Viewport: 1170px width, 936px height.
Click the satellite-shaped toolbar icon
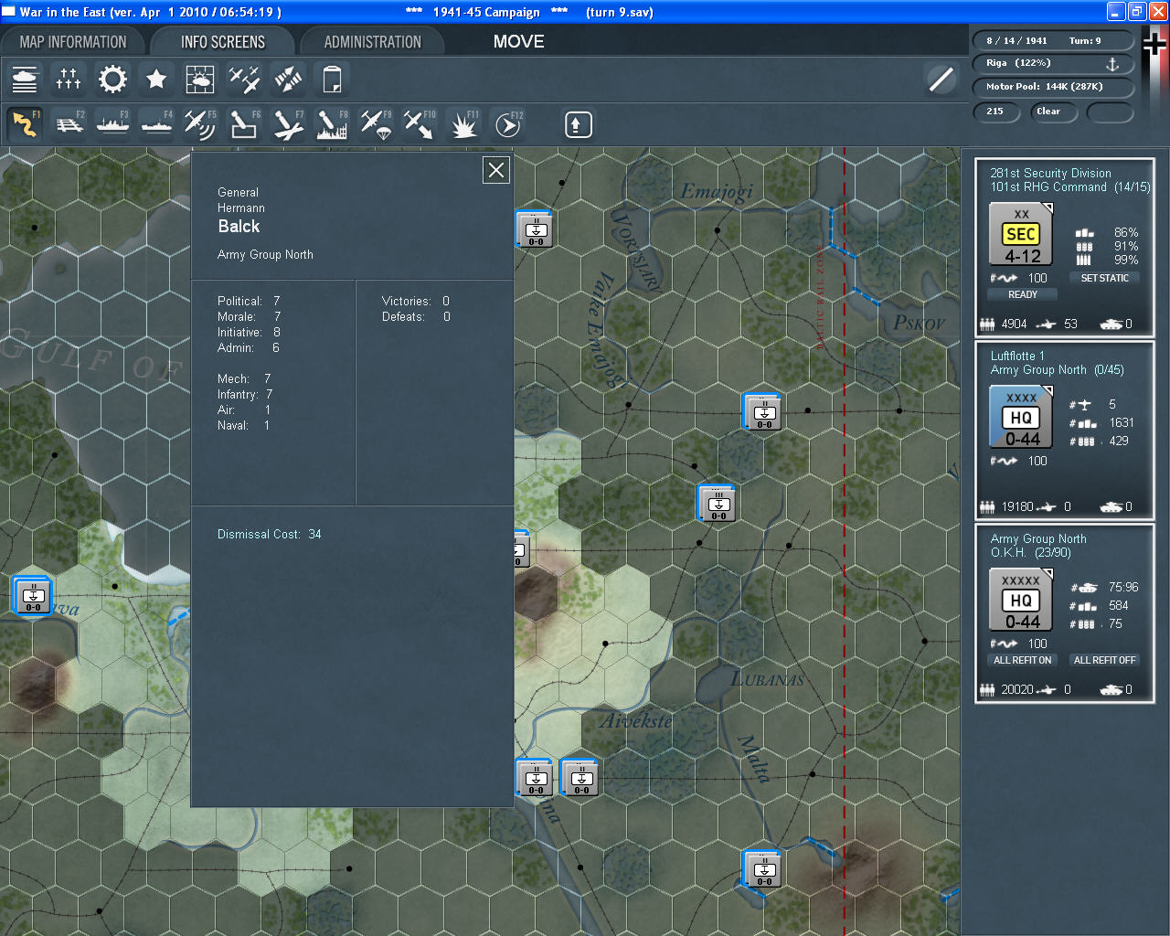[x=288, y=80]
